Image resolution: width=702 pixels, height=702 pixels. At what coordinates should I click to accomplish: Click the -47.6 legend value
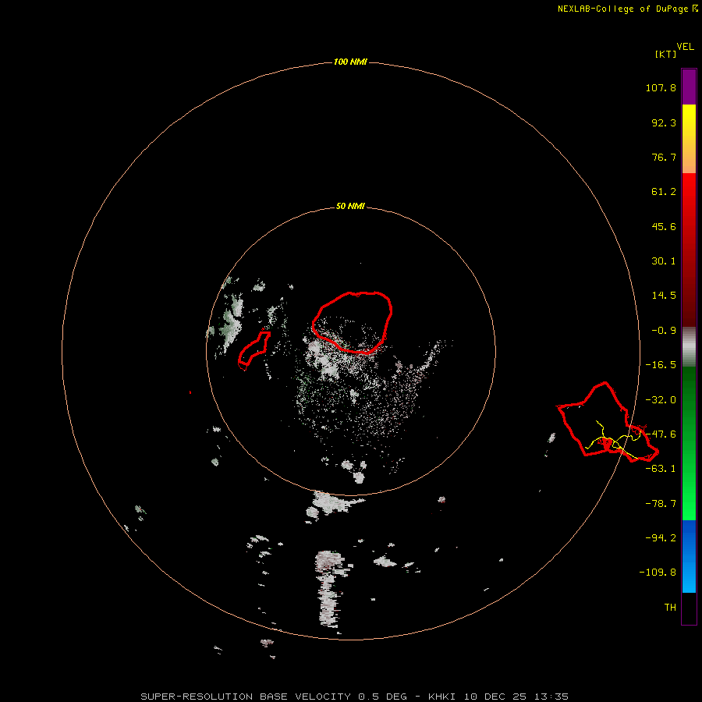tap(661, 434)
